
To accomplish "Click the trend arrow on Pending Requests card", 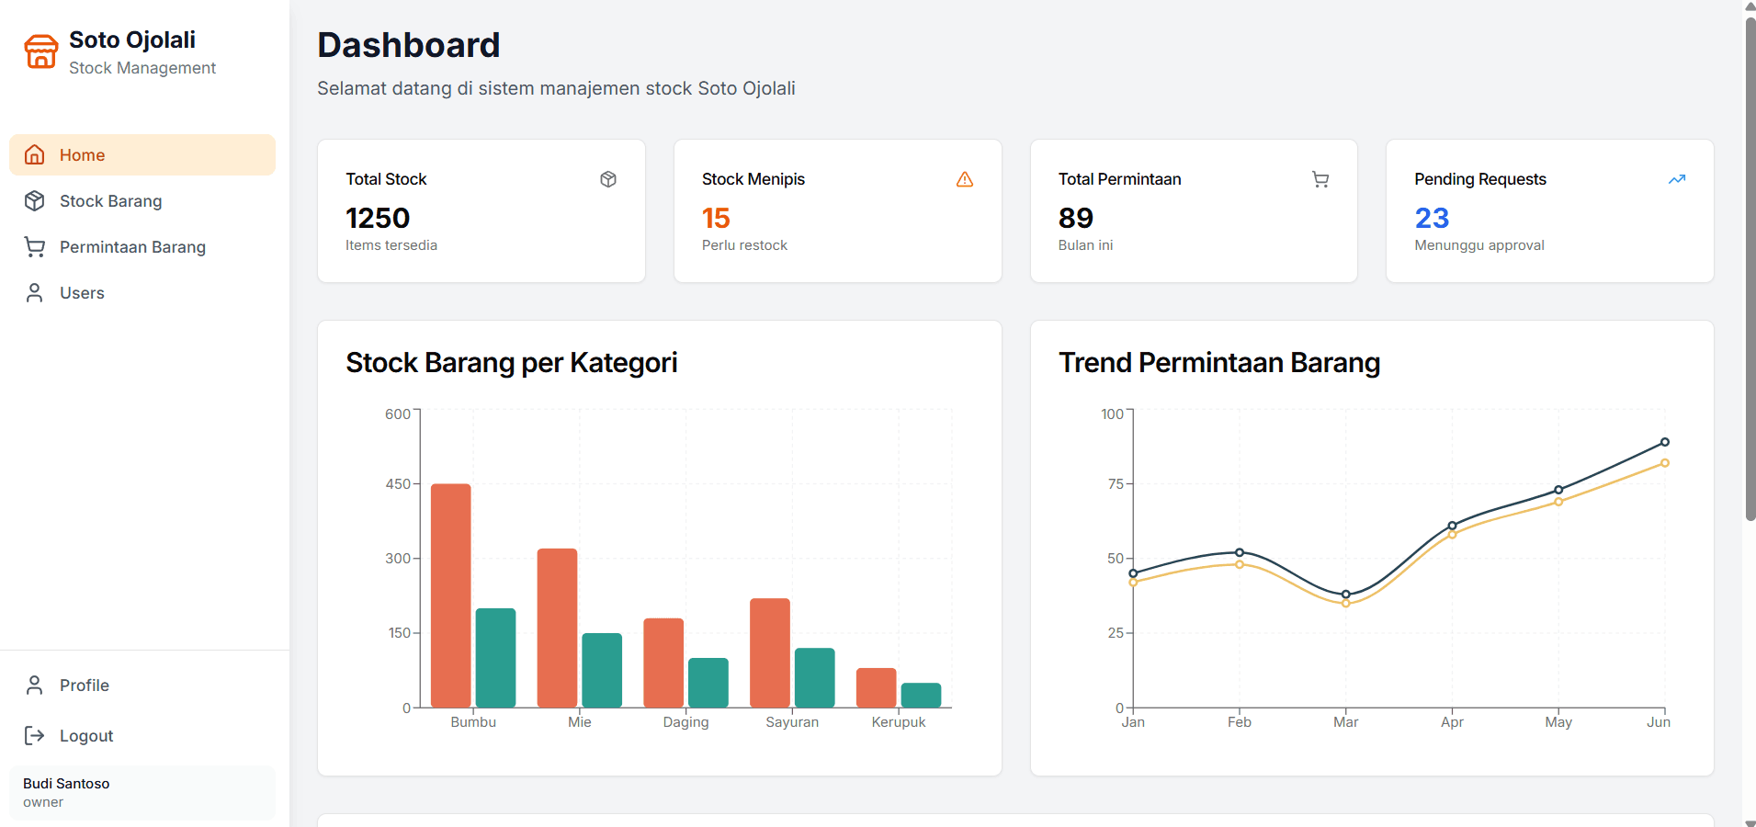I will [x=1677, y=179].
